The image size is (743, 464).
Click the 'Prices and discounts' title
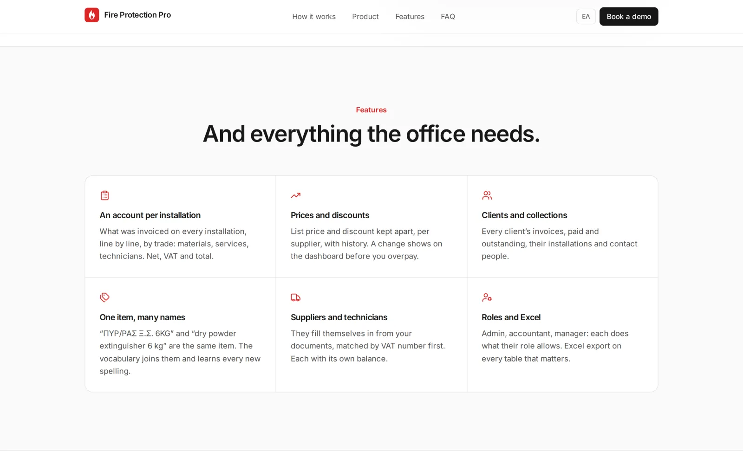click(x=330, y=215)
